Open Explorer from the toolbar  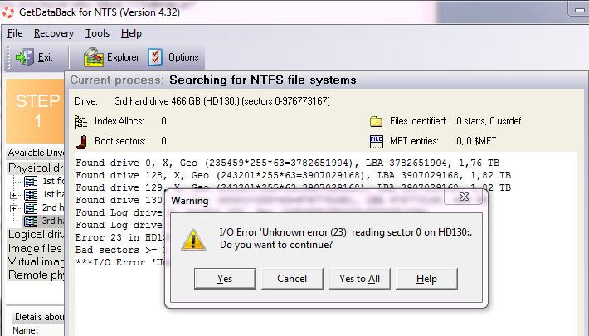(x=111, y=57)
